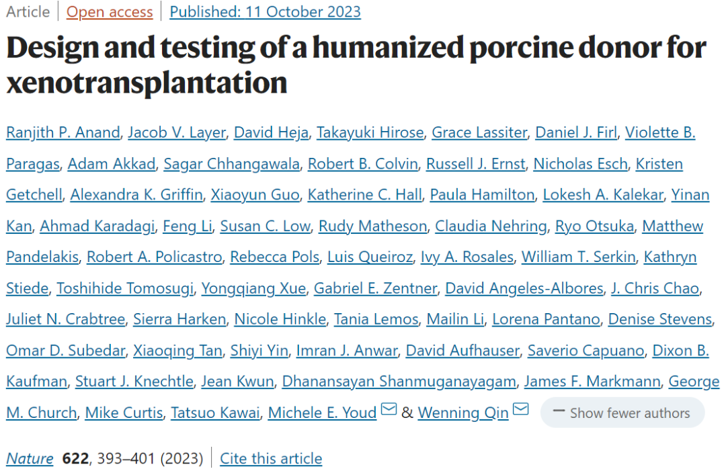Open the Published: 11 October 2023 link
This screenshot has width=726, height=471.
[x=265, y=11]
